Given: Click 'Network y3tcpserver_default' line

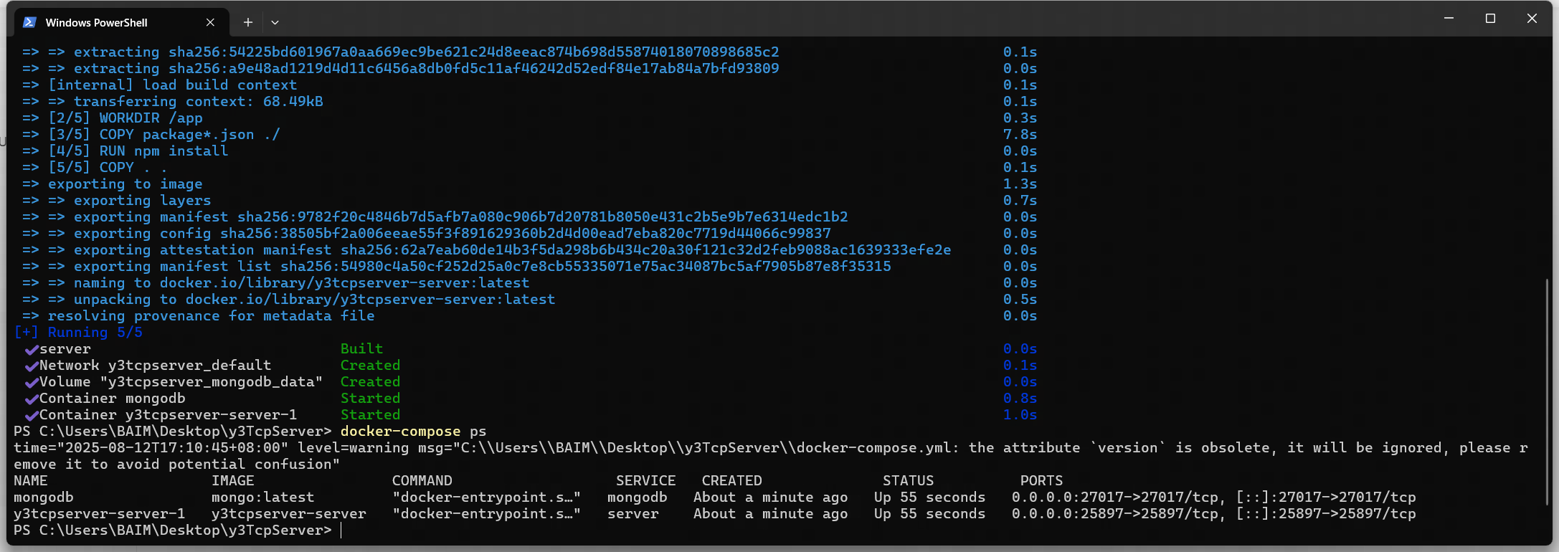Looking at the screenshot, I should point(155,366).
